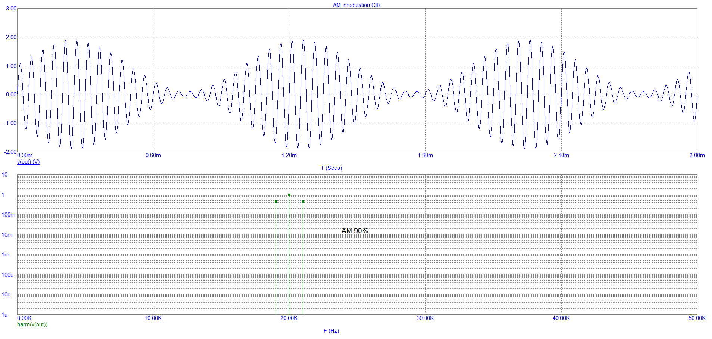Click the T (Secs) axis label
This screenshot has height=339, width=712.
tap(331, 168)
